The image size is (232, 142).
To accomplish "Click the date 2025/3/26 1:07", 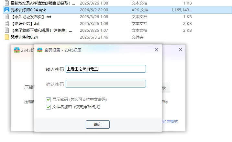I will click(94, 30).
